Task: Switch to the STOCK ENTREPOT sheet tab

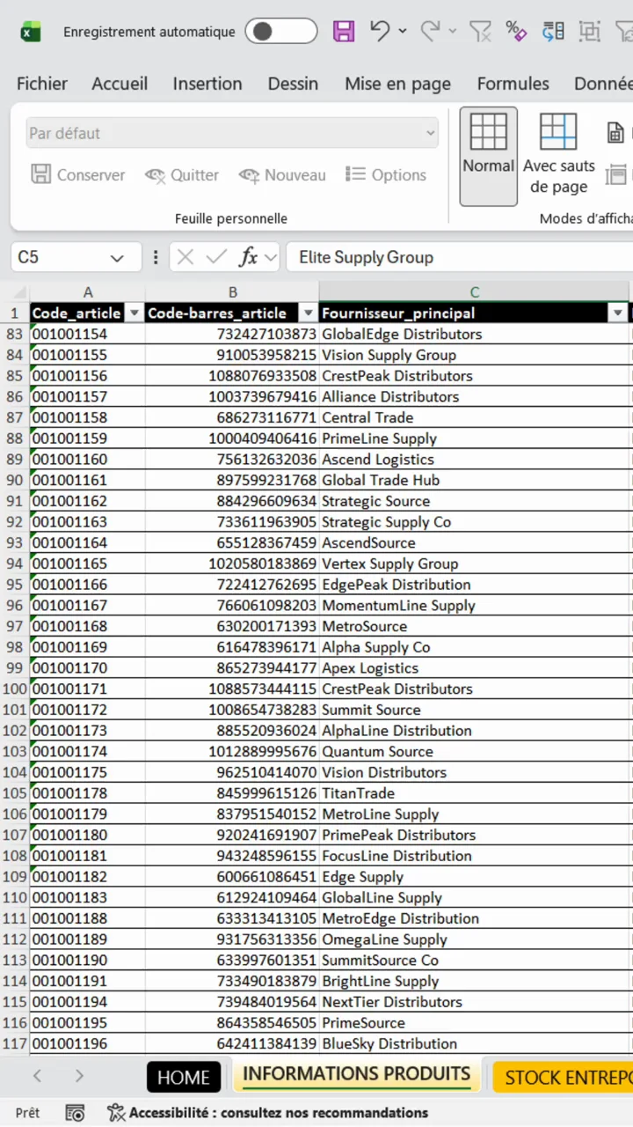Action: 564,1078
